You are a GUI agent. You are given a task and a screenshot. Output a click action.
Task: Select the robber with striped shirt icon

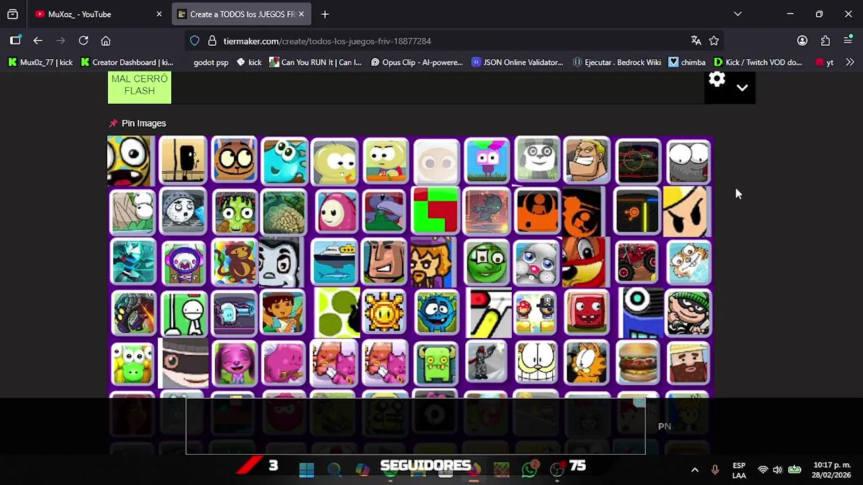(x=688, y=313)
